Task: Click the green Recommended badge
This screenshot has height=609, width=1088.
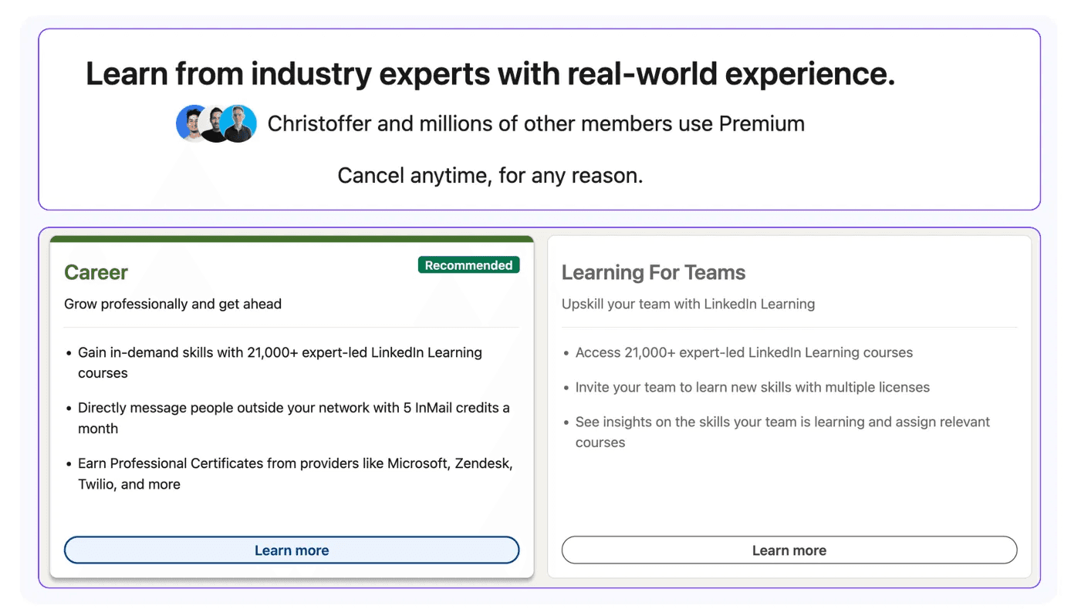Action: [x=468, y=265]
